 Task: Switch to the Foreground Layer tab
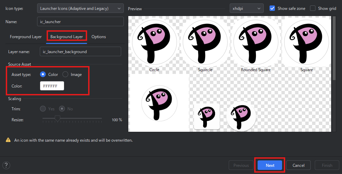pos(26,37)
